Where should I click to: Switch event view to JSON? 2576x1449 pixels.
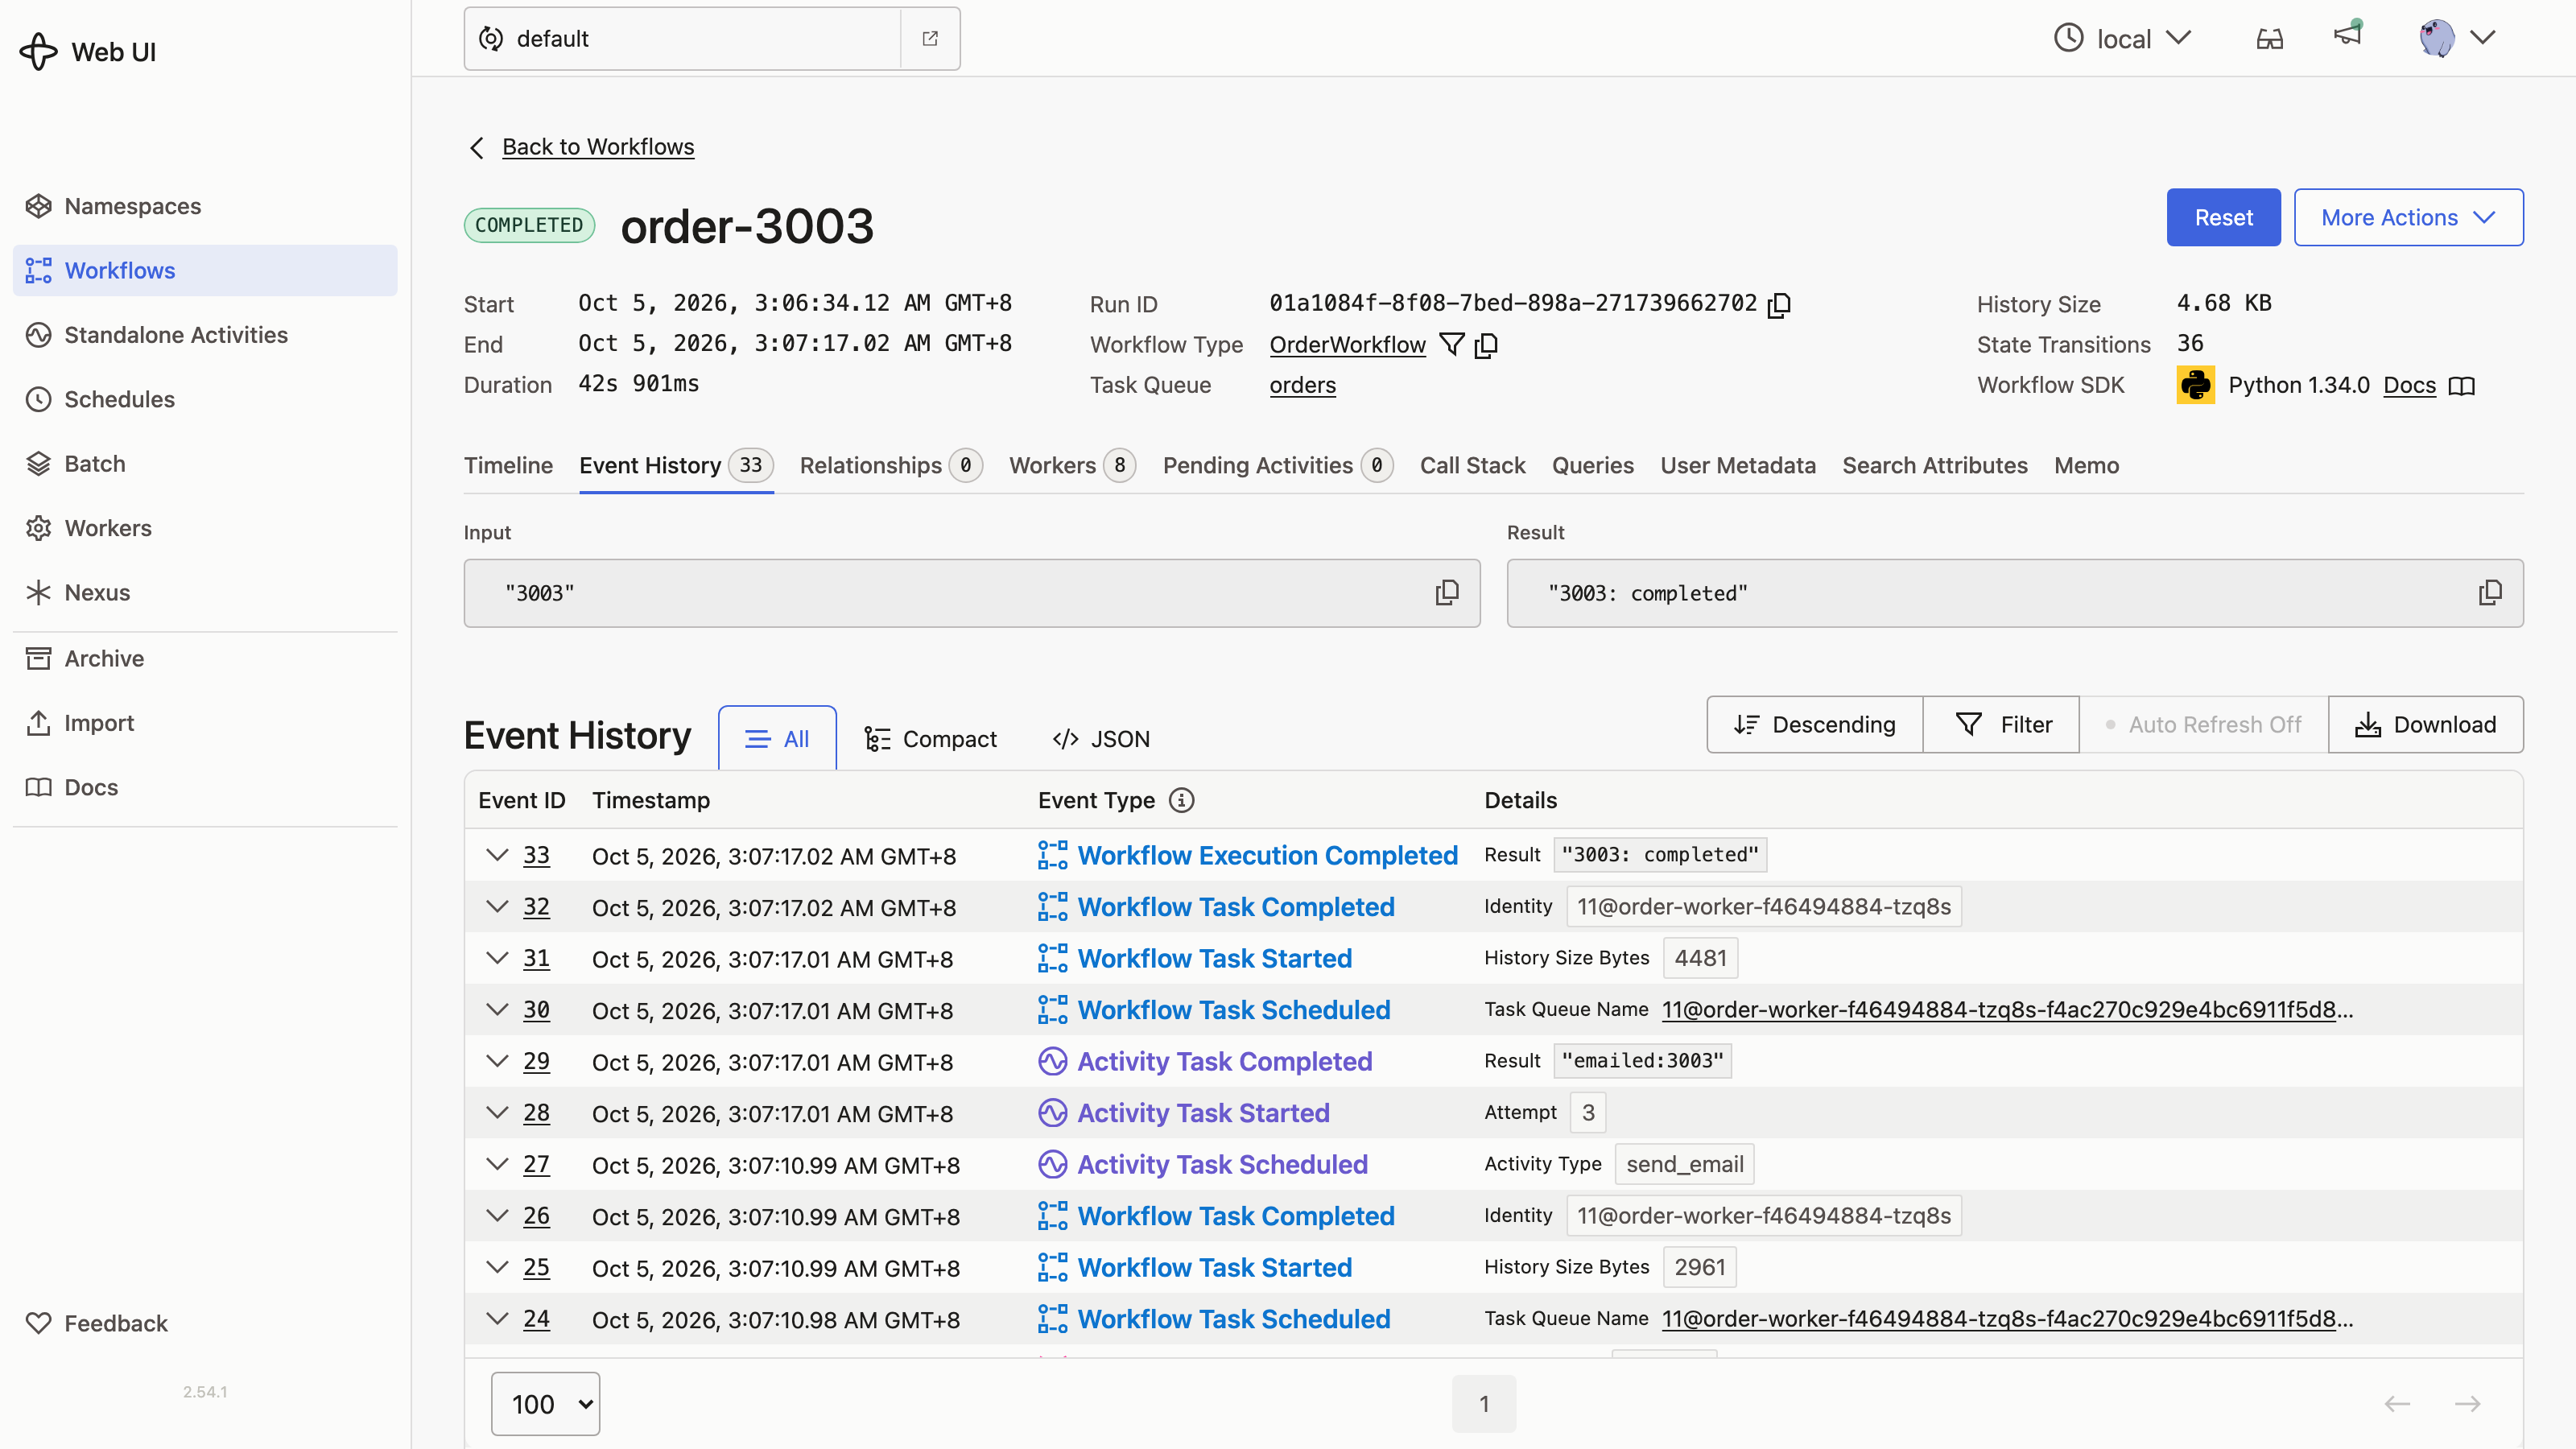1101,738
